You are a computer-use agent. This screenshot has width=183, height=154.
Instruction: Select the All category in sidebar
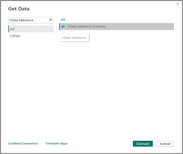click(x=31, y=29)
